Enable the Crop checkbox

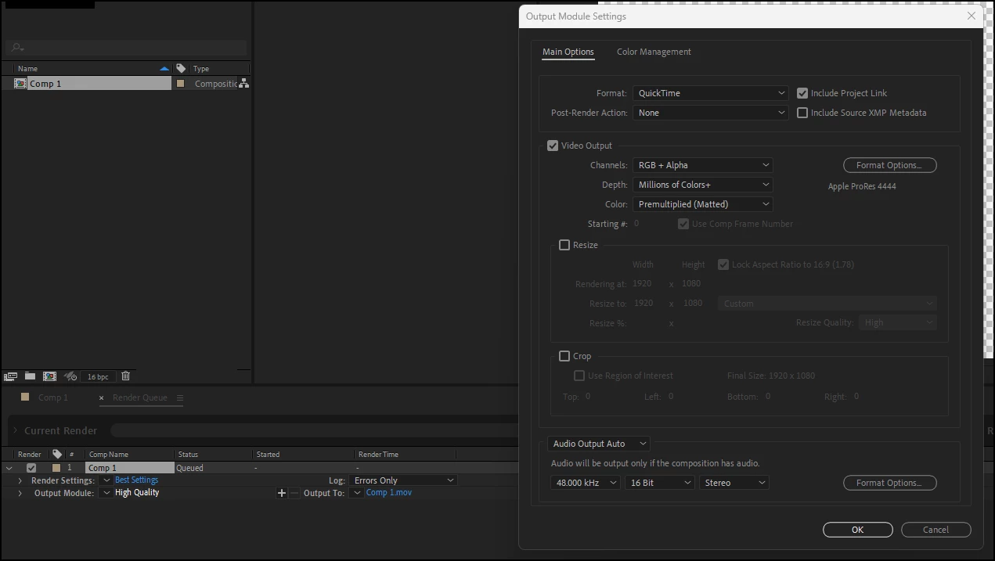(564, 356)
